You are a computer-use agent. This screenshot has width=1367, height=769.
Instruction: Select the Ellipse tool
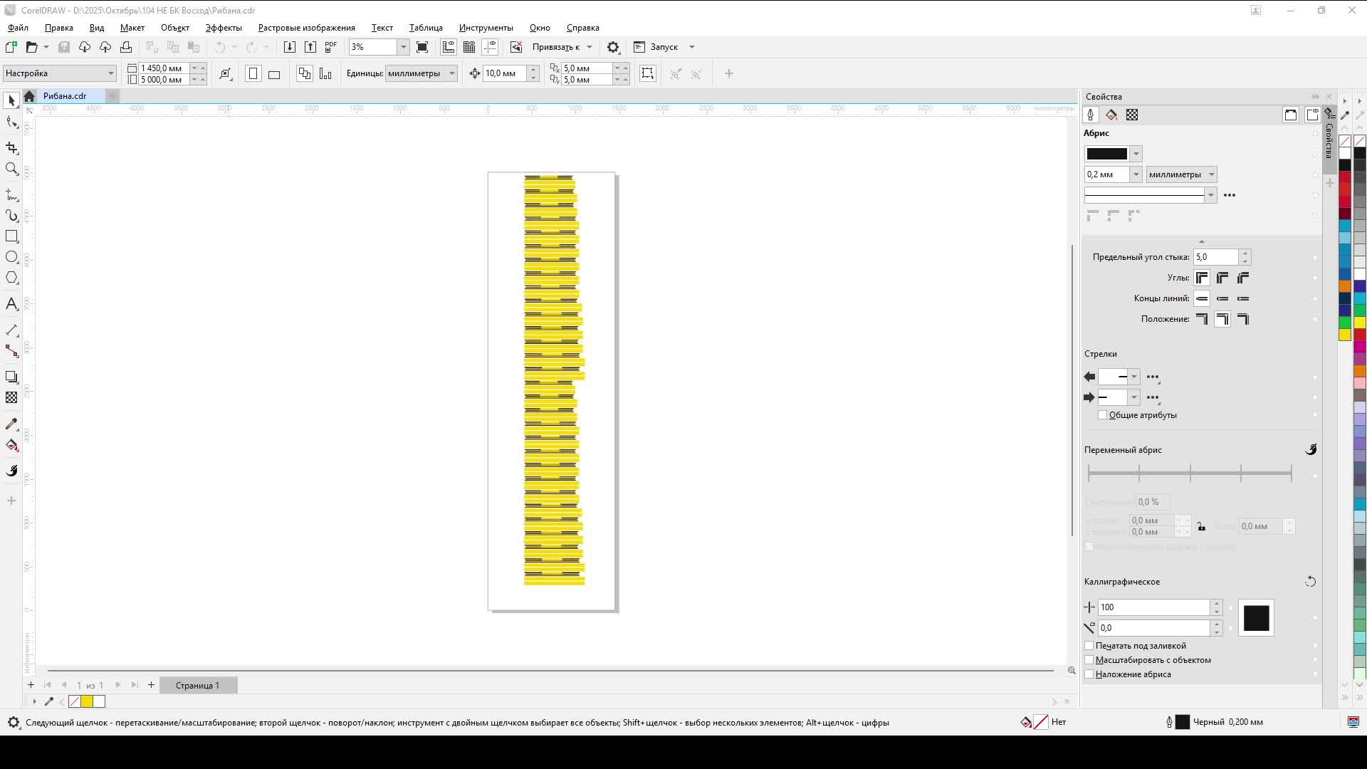click(x=11, y=257)
